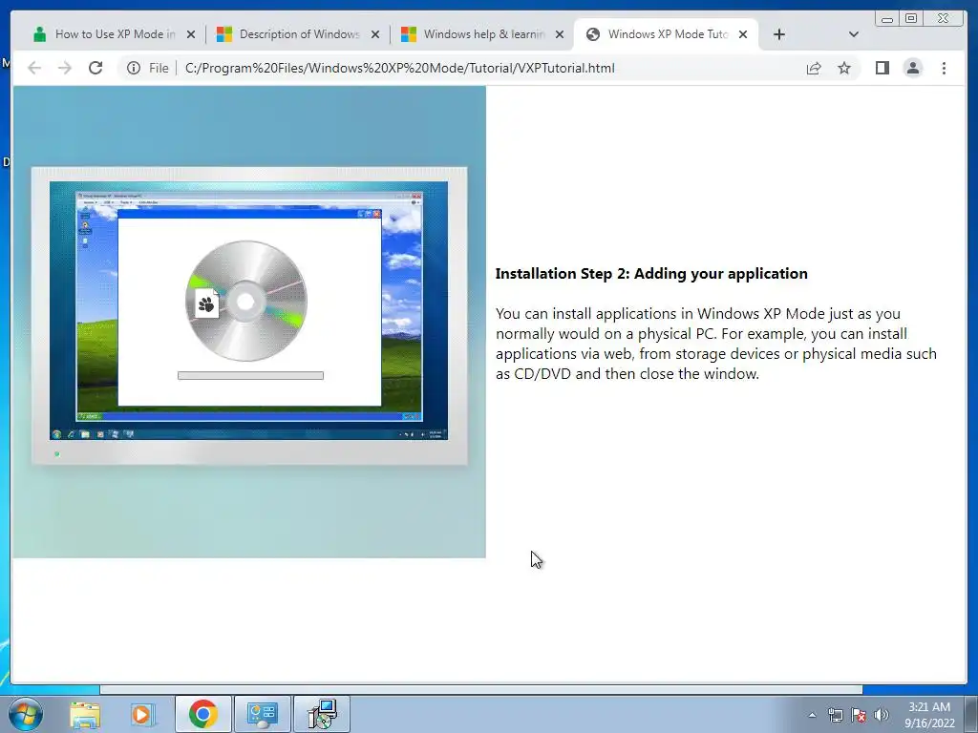Open volume speaker tray icon

[882, 716]
